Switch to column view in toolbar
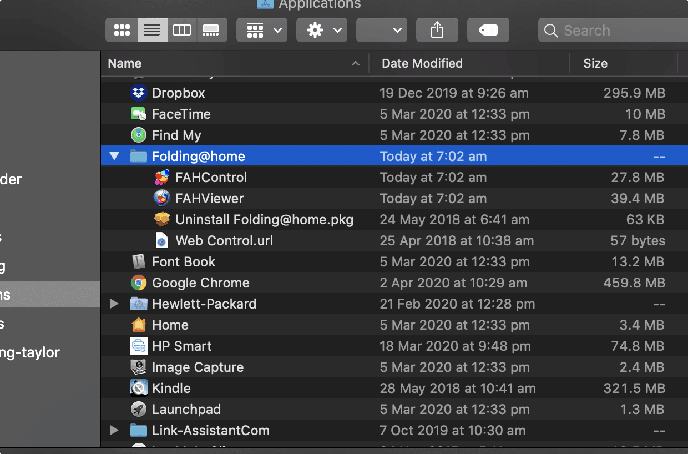The image size is (688, 454). 182,30
